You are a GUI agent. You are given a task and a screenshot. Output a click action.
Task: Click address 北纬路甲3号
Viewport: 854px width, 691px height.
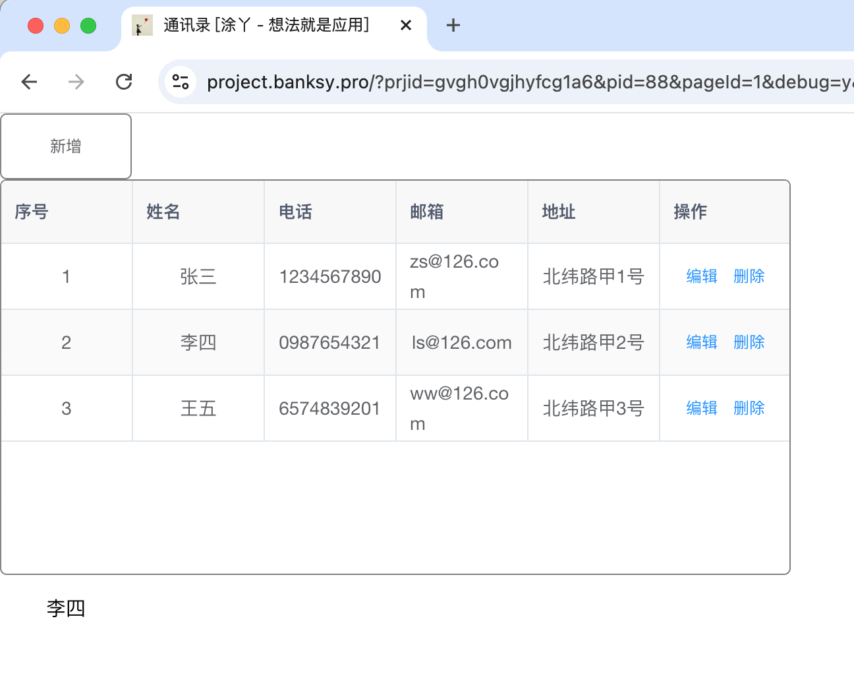(x=594, y=408)
